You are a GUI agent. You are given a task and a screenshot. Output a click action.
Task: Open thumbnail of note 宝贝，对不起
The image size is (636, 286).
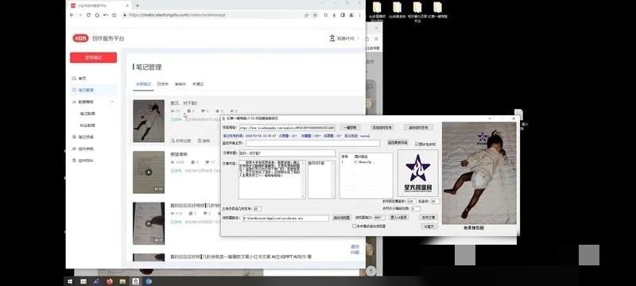coord(149,121)
